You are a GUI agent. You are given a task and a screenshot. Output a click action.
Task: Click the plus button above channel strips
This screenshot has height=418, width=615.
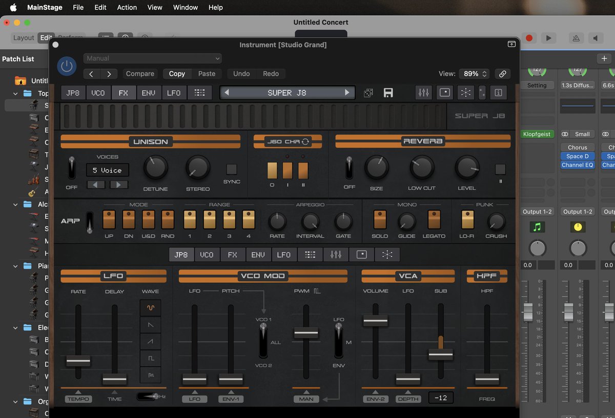point(604,58)
